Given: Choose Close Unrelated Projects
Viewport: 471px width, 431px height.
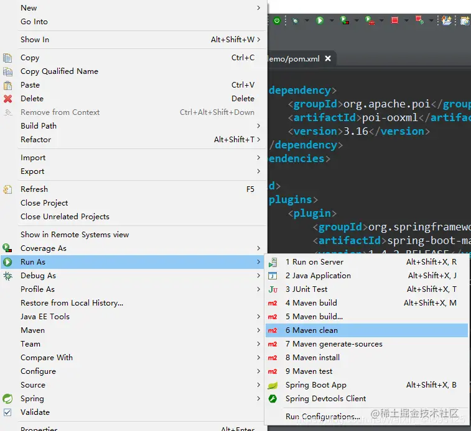Looking at the screenshot, I should click(134, 217).
